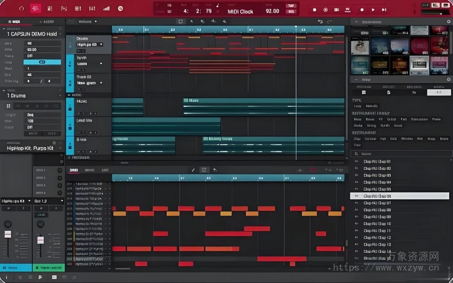Collapse the Library section with its header arrow

(x=356, y=80)
